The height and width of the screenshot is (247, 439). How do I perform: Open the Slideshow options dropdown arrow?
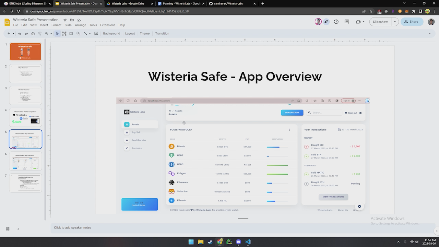point(395,22)
